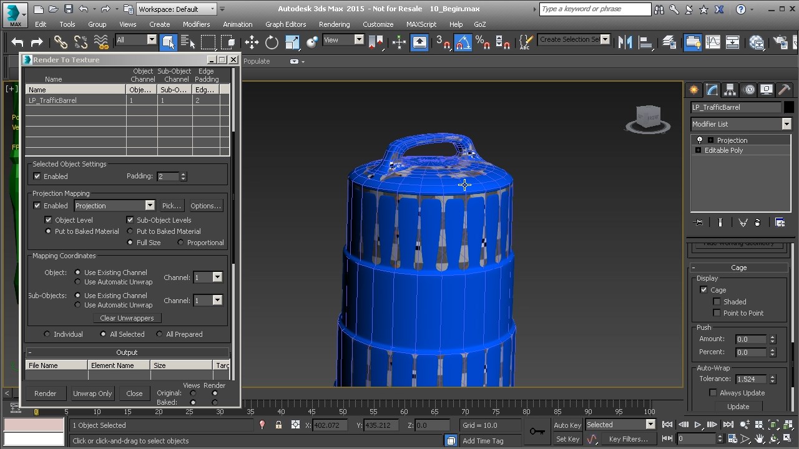
Task: Switch to the Hierarchy panel
Action: tap(729, 90)
